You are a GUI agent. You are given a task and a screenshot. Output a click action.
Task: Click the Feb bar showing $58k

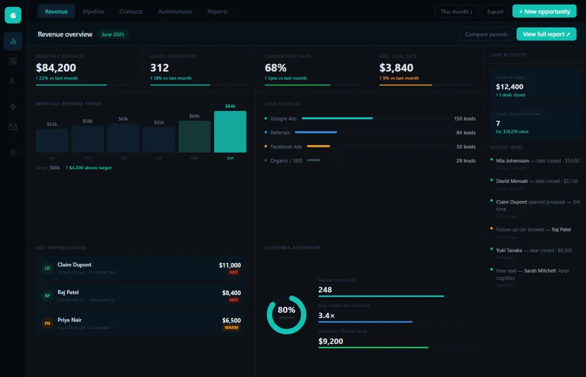(x=87, y=139)
